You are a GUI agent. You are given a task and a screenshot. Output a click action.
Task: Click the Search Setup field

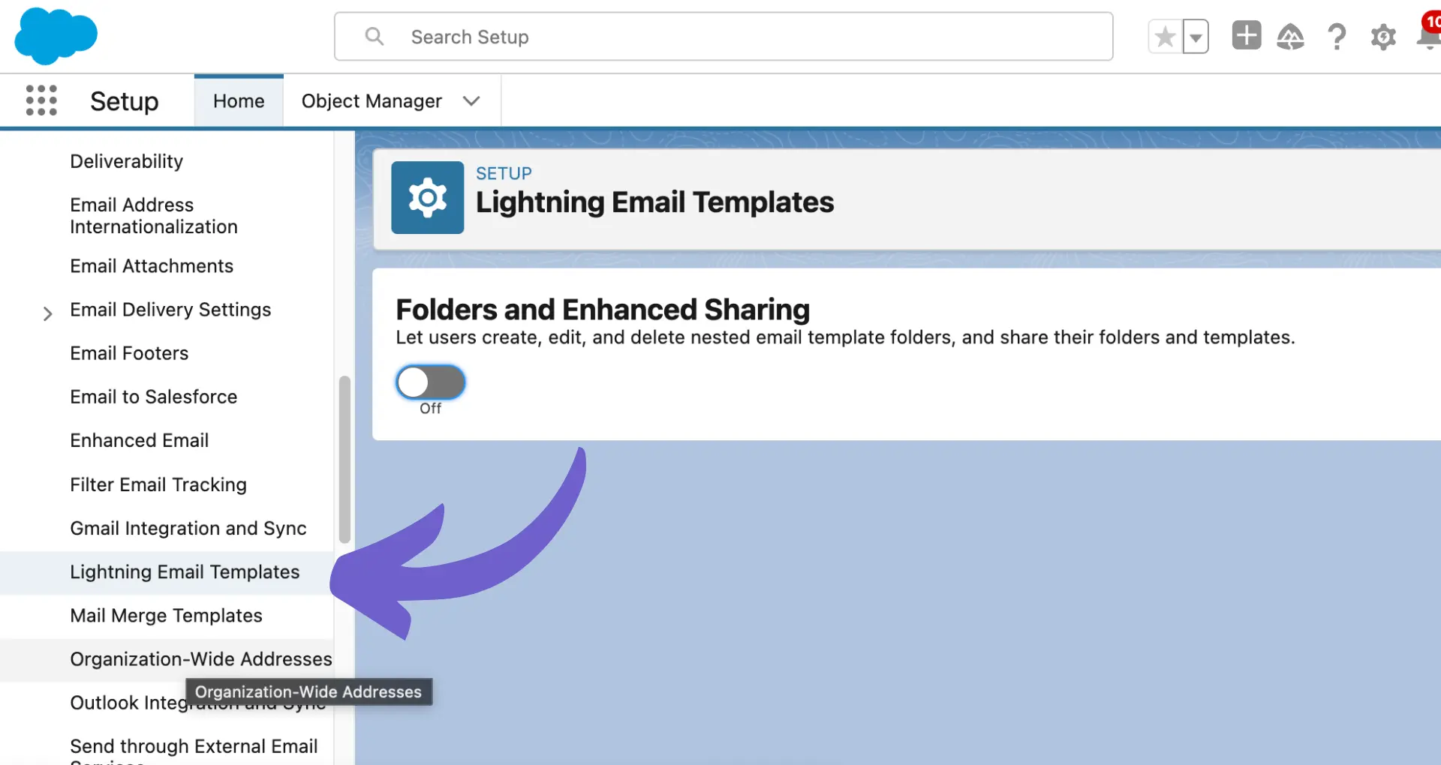pyautogui.click(x=724, y=36)
